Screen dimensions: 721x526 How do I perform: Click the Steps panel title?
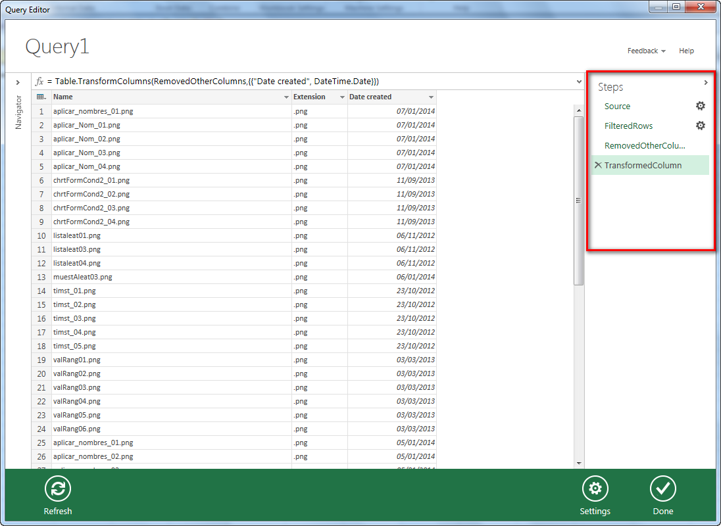point(610,87)
